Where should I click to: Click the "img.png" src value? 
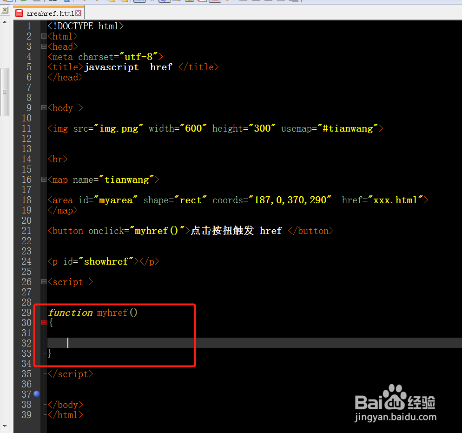click(119, 128)
